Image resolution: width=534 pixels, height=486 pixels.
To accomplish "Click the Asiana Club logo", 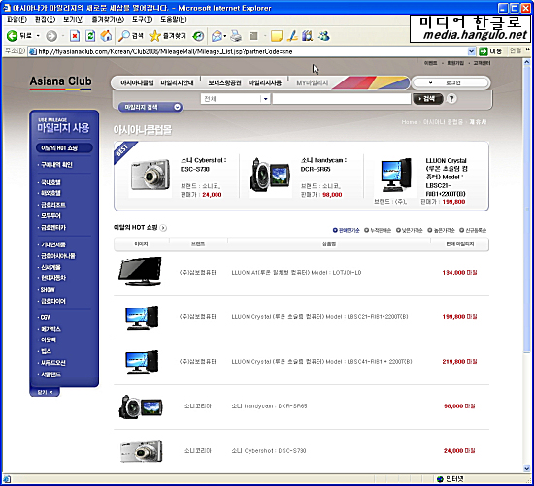I will tap(60, 82).
